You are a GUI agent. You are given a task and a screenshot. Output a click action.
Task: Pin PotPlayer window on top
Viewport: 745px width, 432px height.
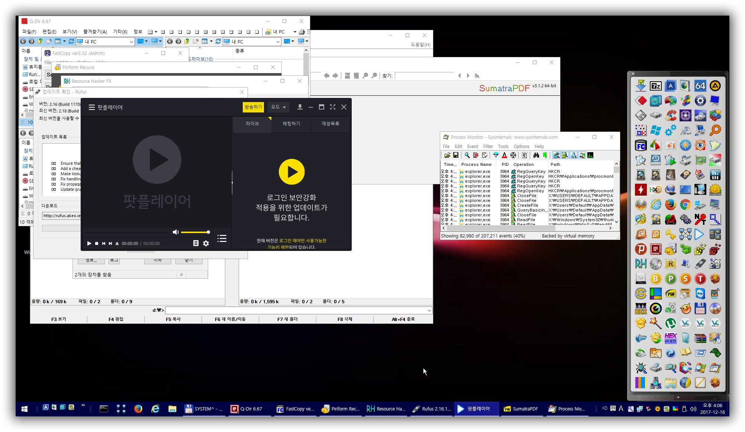[x=300, y=107]
